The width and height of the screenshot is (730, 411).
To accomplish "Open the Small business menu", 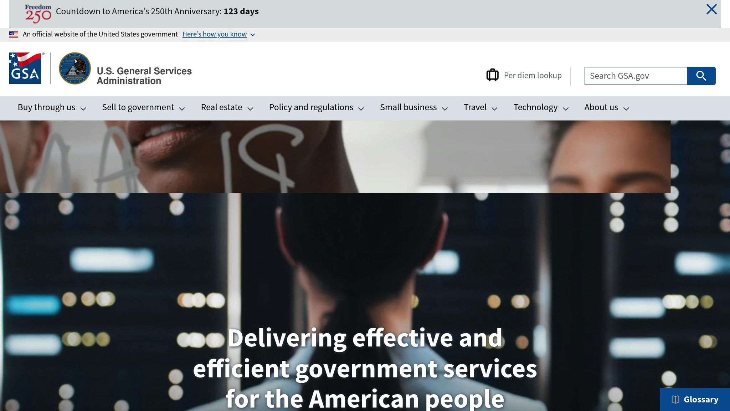I will (414, 108).
